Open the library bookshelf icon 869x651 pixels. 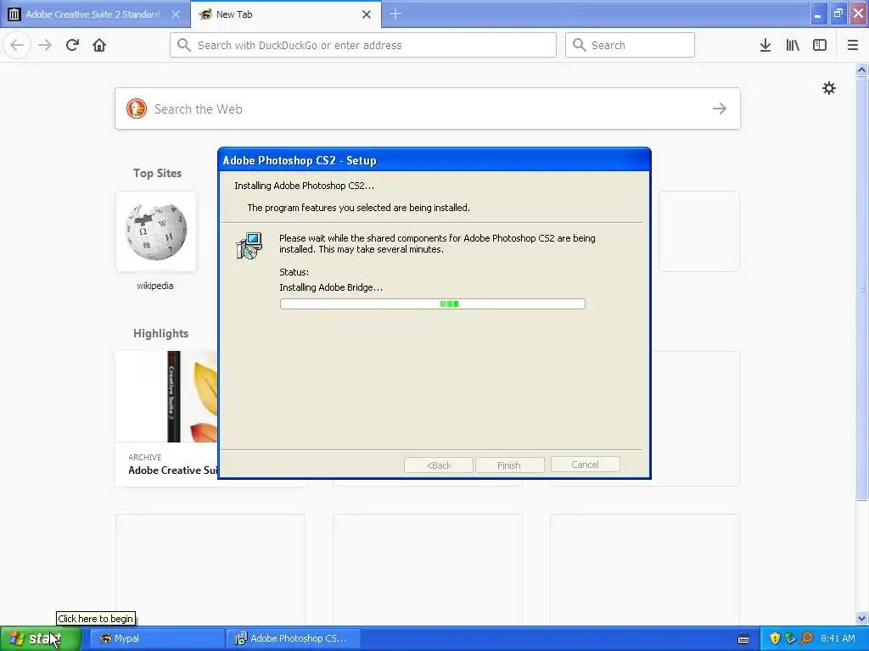pyautogui.click(x=793, y=45)
